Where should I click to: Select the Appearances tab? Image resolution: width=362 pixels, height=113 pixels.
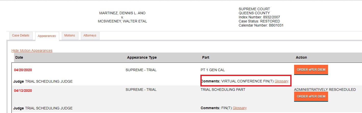(47, 36)
